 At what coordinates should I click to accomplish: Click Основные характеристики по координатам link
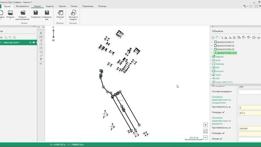coord(221,100)
